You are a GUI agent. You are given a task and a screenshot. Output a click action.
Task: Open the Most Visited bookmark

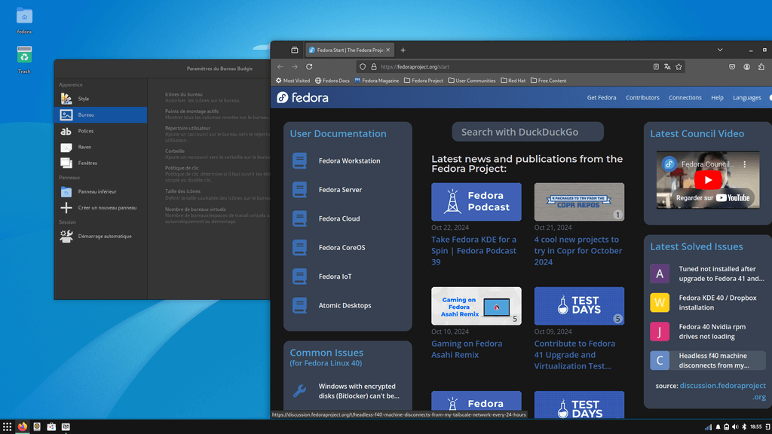(x=293, y=81)
